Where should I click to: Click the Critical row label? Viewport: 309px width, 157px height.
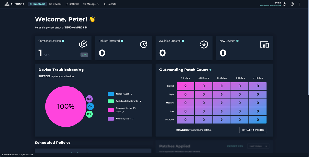click(x=171, y=86)
